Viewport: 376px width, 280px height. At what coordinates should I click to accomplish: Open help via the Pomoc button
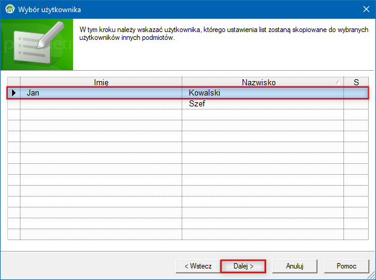346,266
